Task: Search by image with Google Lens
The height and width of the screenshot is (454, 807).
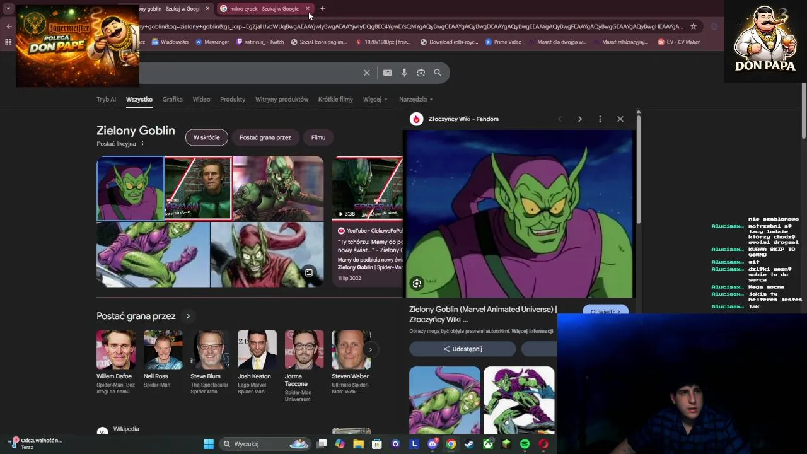Action: 421,73
